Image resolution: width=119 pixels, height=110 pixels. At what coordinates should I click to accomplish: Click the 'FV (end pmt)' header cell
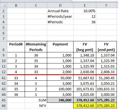tap(106, 47)
